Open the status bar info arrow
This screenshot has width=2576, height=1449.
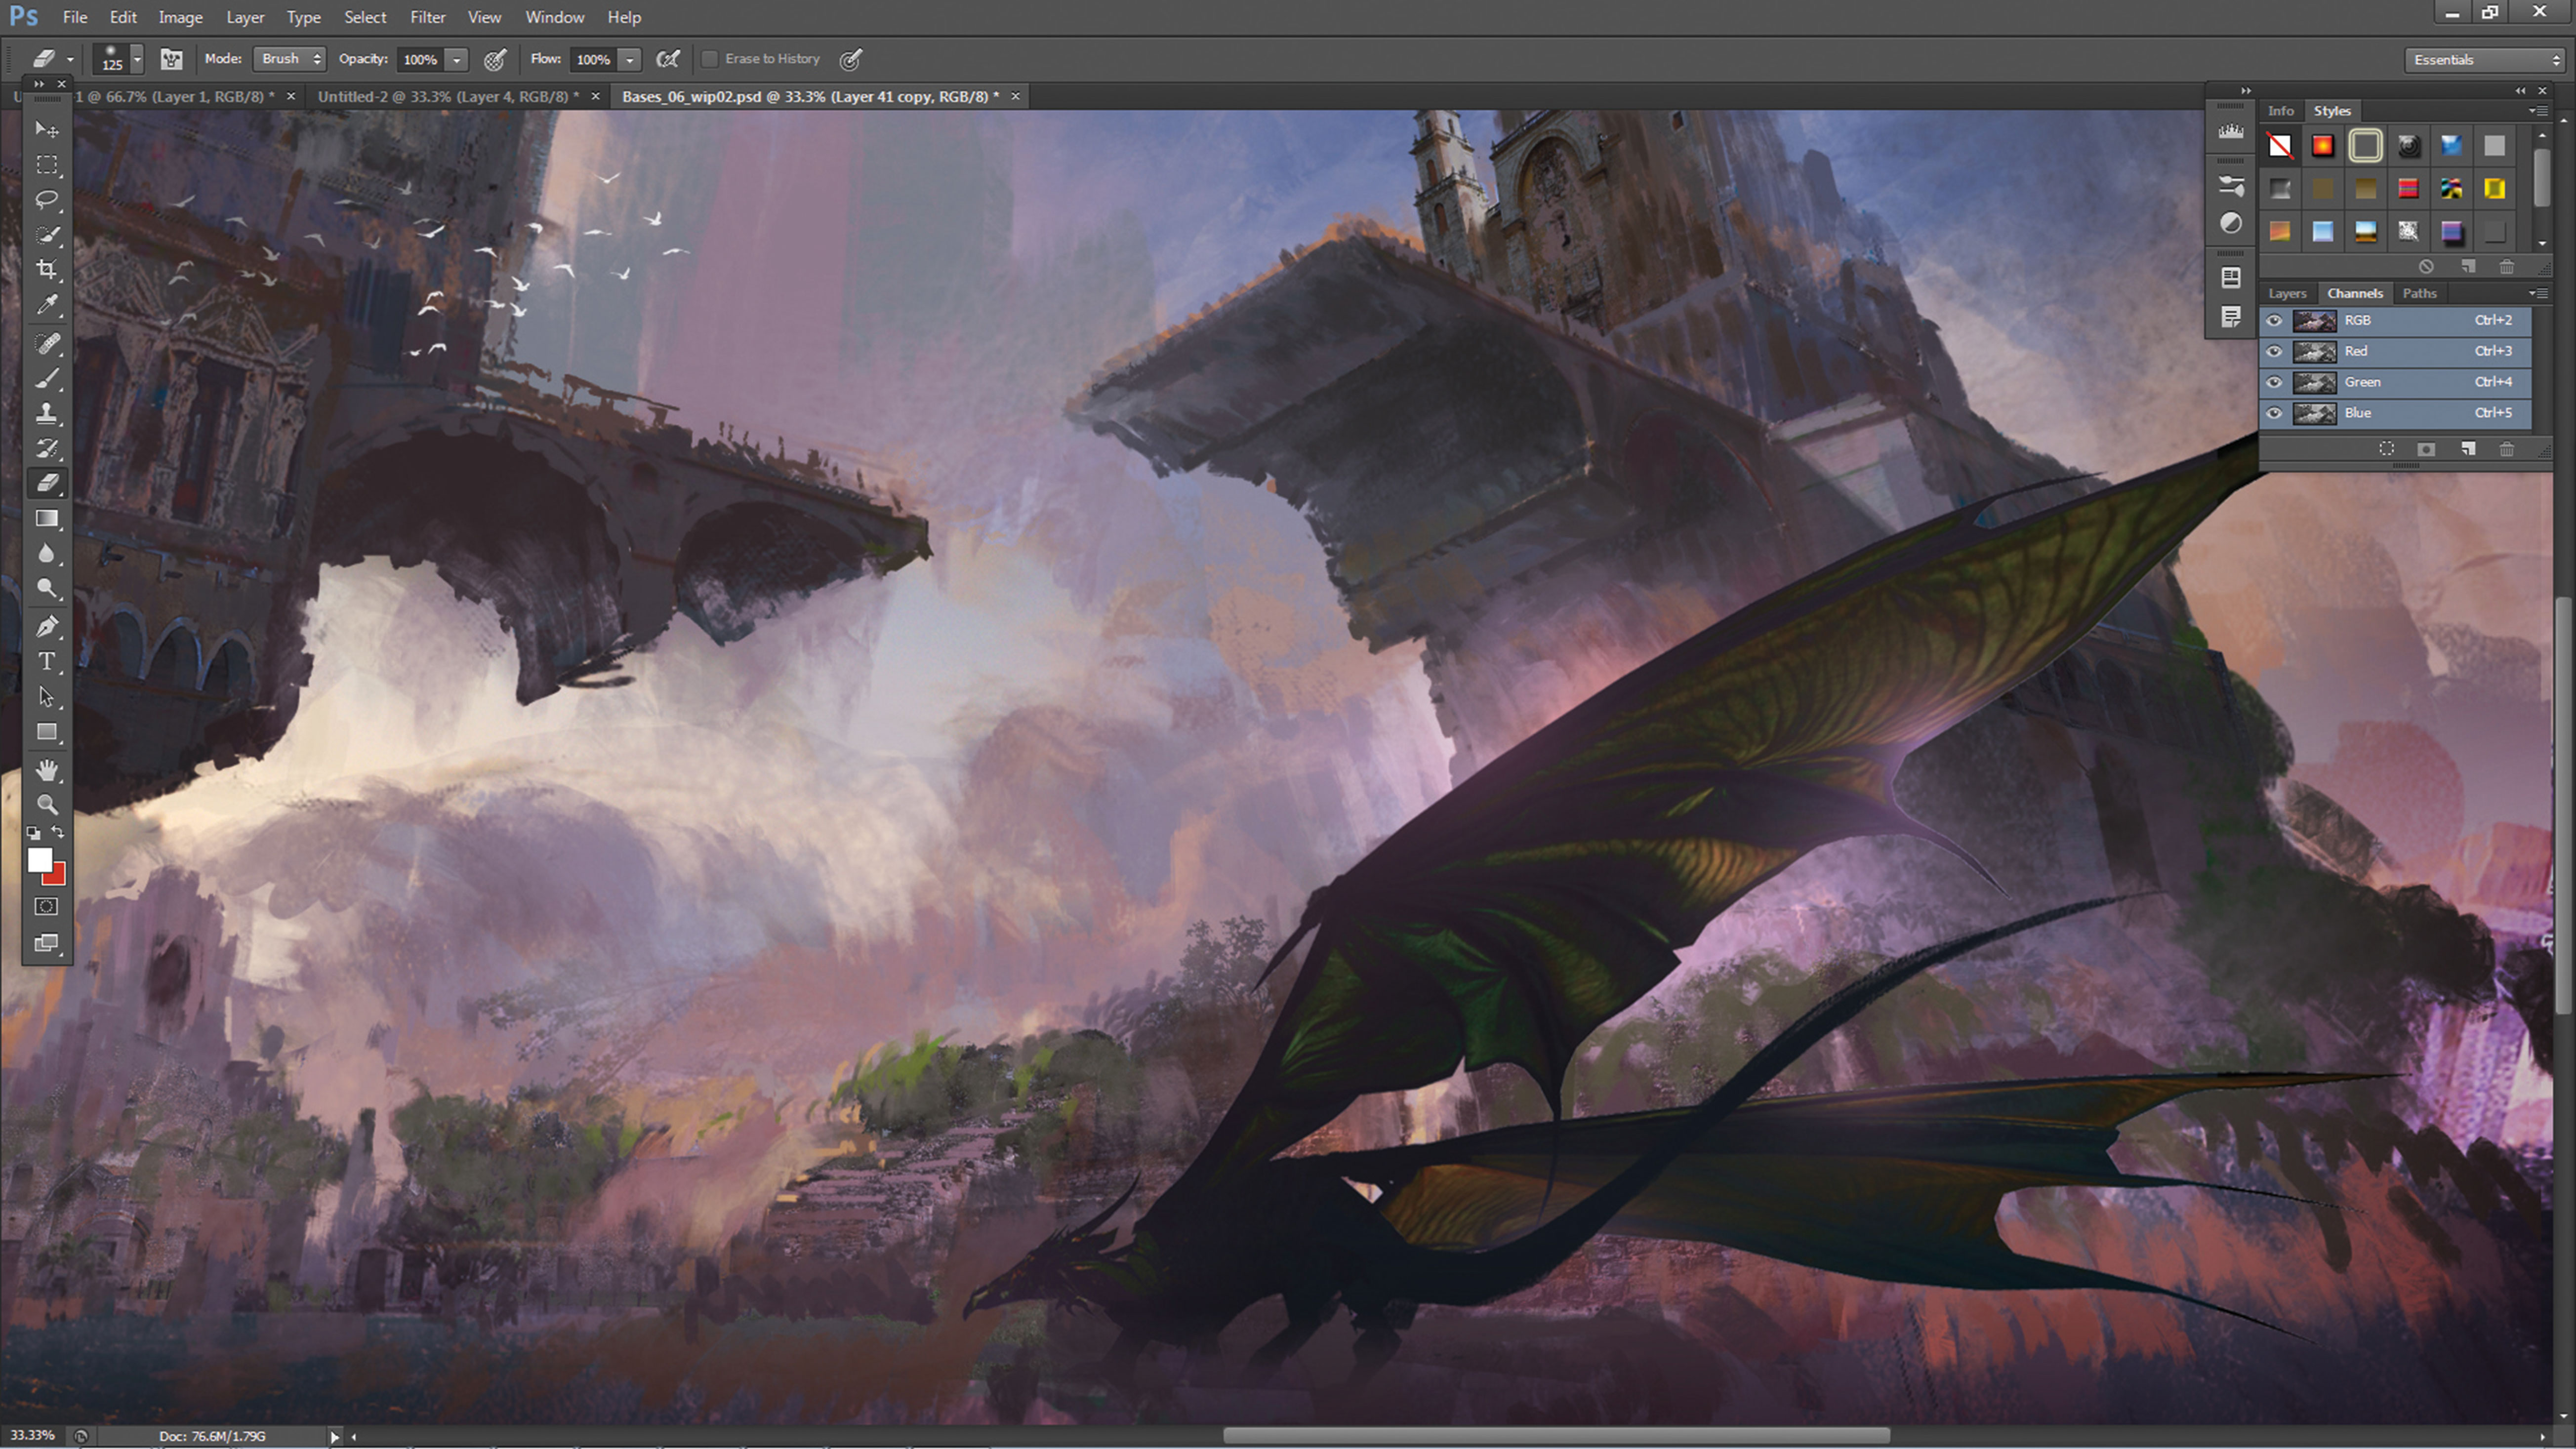pos(335,1437)
